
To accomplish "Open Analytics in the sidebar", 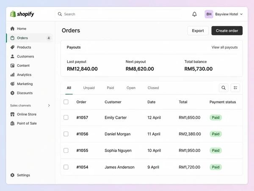I will [x=30, y=75].
